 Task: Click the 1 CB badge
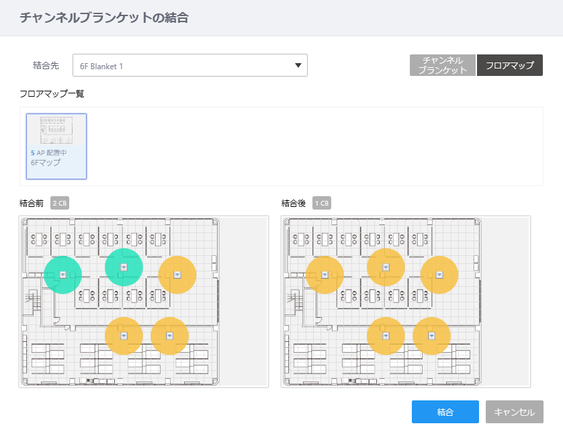(x=322, y=203)
